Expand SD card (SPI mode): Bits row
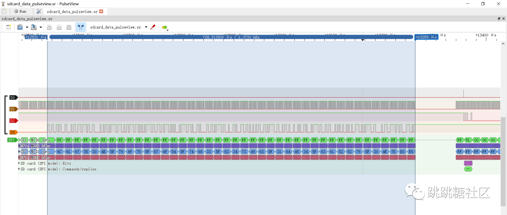 (19, 163)
